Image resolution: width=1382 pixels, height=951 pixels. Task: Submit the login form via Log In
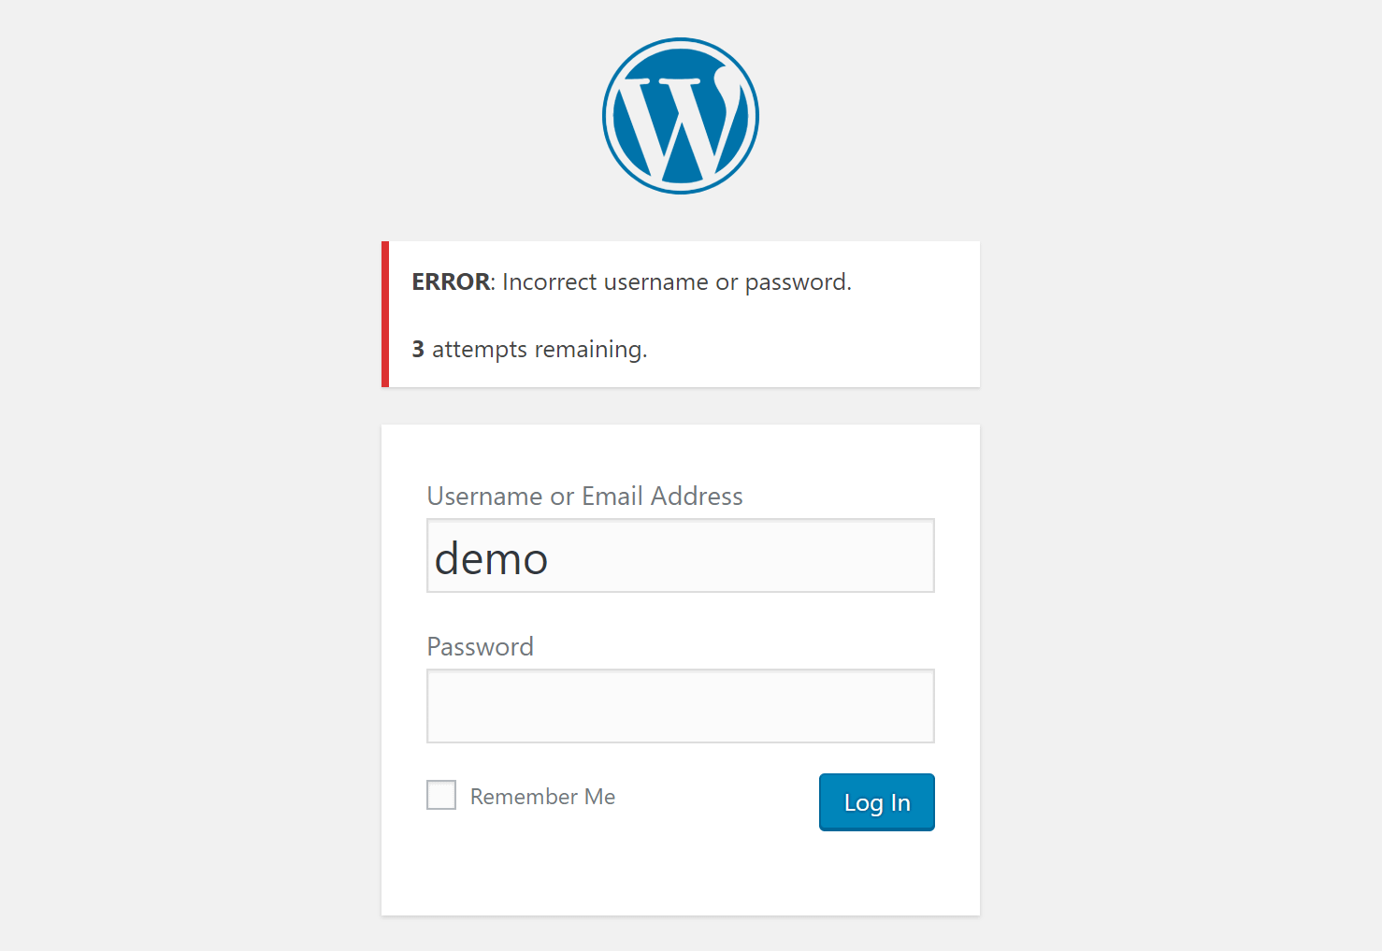point(875,801)
